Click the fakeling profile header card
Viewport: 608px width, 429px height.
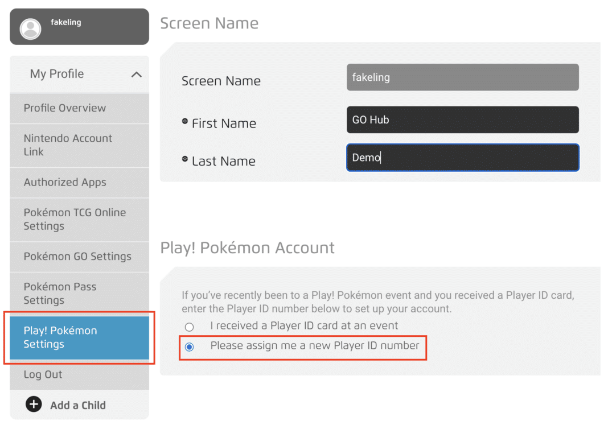tap(79, 26)
